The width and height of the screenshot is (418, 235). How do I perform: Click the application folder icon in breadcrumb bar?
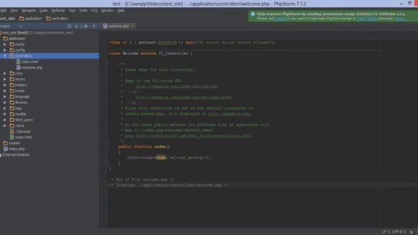22,18
